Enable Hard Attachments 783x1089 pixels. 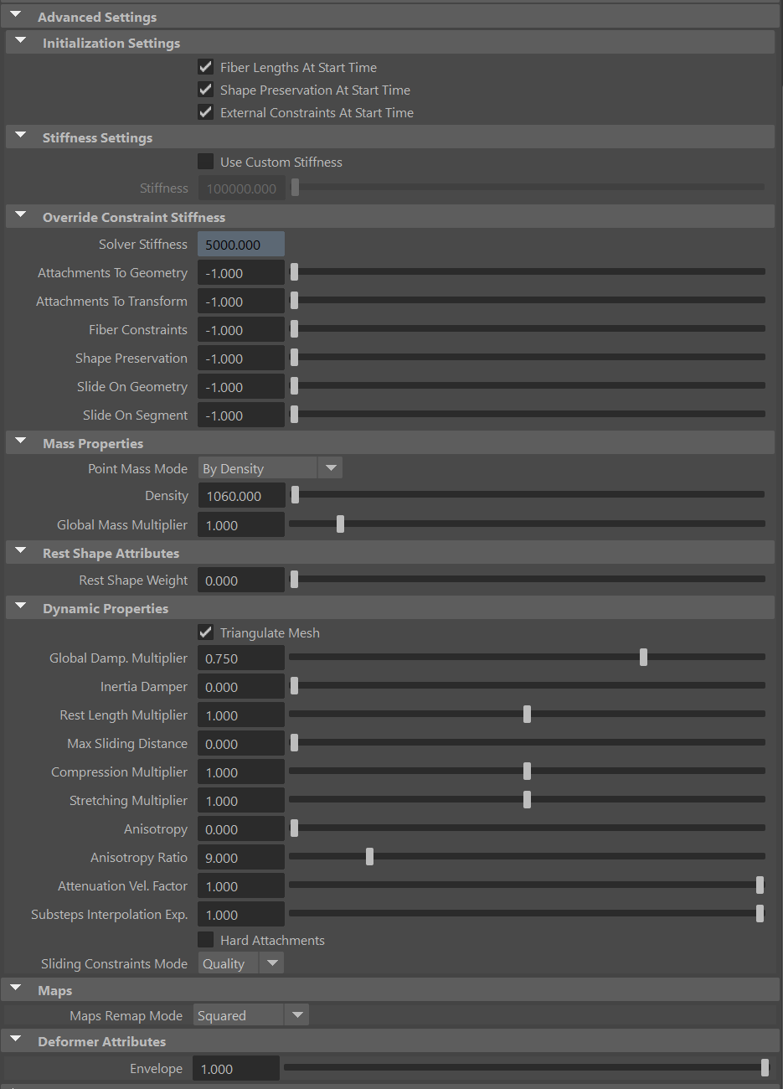[x=205, y=940]
